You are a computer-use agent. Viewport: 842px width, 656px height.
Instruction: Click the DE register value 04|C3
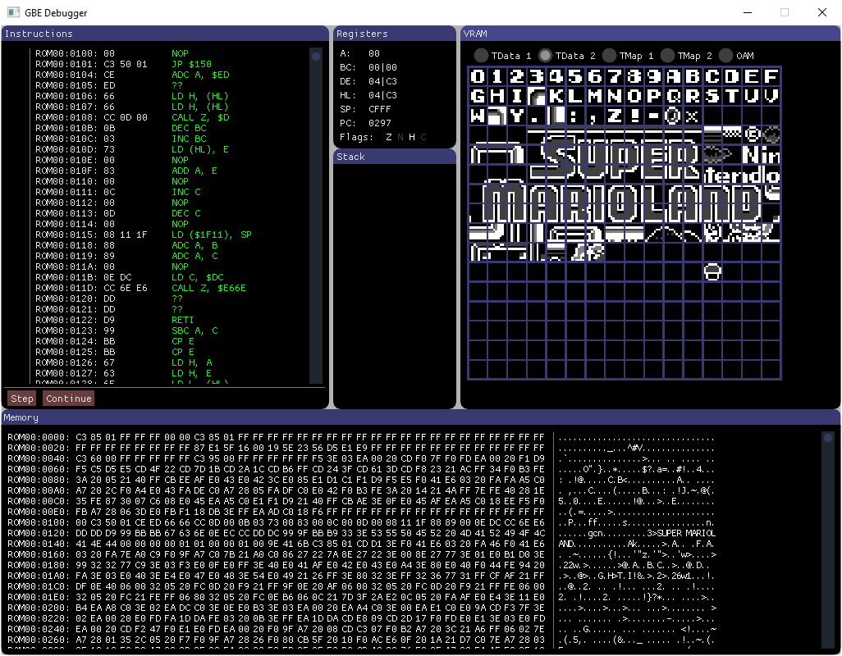coord(383,81)
